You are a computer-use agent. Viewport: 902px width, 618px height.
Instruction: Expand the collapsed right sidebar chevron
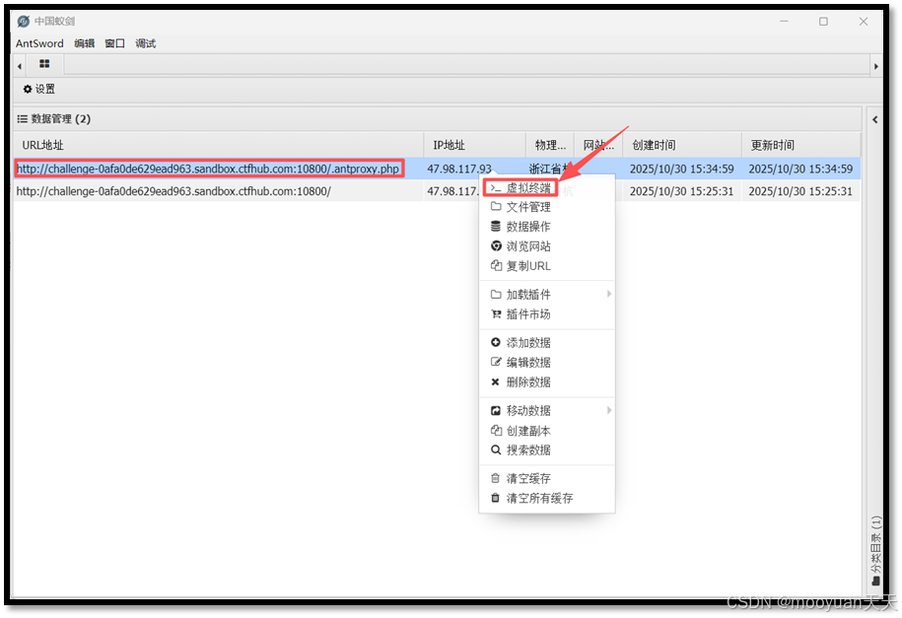875,119
